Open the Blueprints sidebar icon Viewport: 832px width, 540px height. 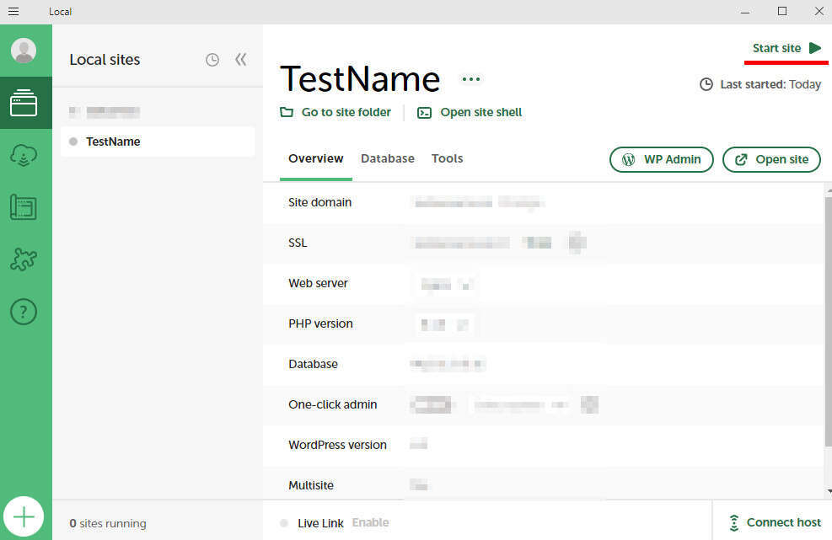point(24,207)
